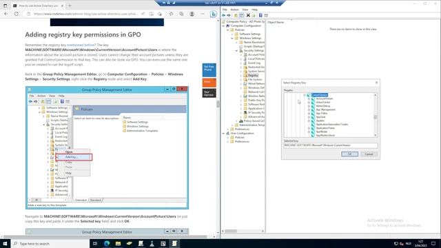Collapse the Security Settings node
Viewport: 441px width, 248px height.
236,50
